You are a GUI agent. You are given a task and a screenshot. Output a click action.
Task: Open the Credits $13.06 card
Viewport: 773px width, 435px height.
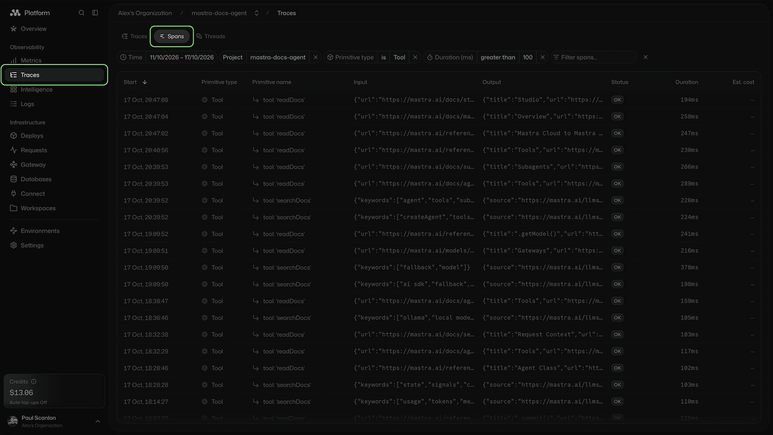click(x=54, y=391)
